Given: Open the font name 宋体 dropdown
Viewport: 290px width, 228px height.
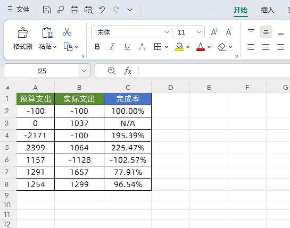Looking at the screenshot, I should coord(167,32).
